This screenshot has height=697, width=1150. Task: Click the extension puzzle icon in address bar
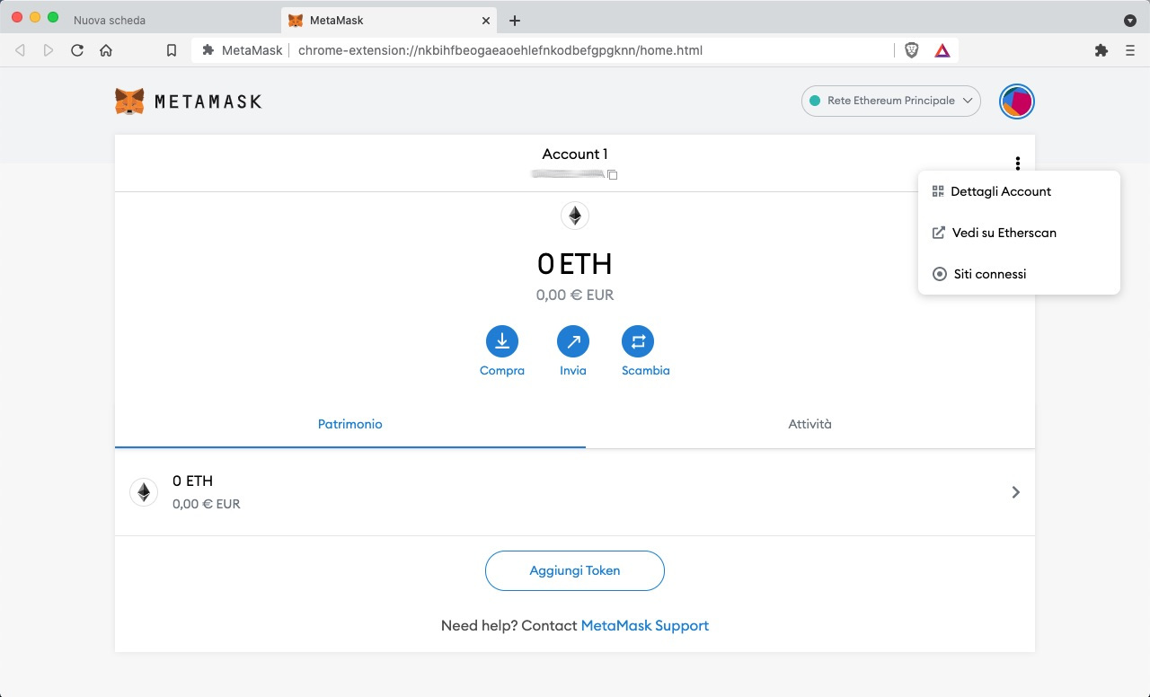[208, 50]
